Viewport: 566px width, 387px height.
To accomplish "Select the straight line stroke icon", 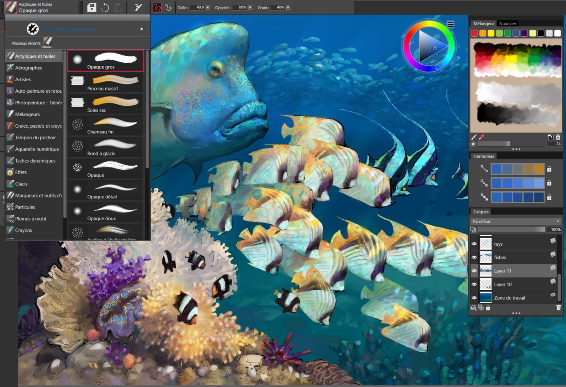I will 168,8.
